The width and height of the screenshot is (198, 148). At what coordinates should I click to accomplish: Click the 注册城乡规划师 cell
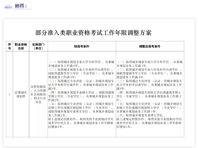pos(21,94)
